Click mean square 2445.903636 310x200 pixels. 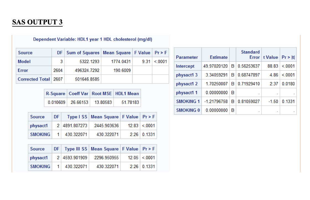click(x=106, y=125)
